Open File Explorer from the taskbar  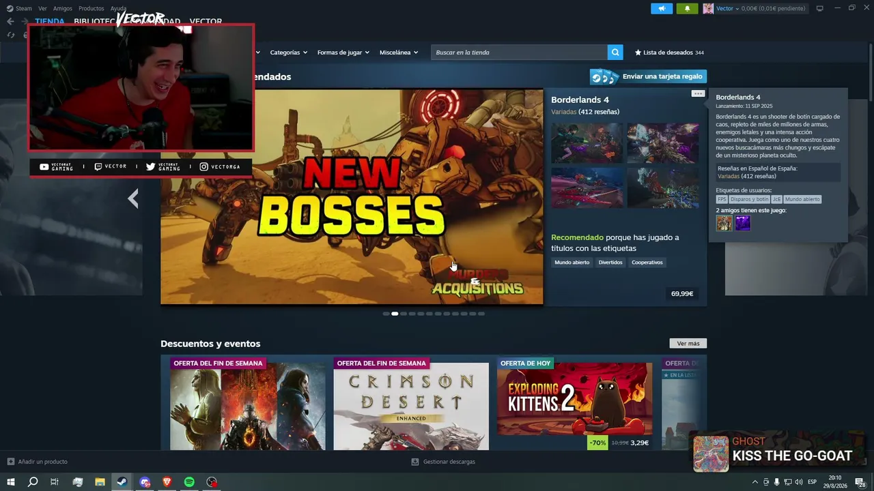pos(100,482)
